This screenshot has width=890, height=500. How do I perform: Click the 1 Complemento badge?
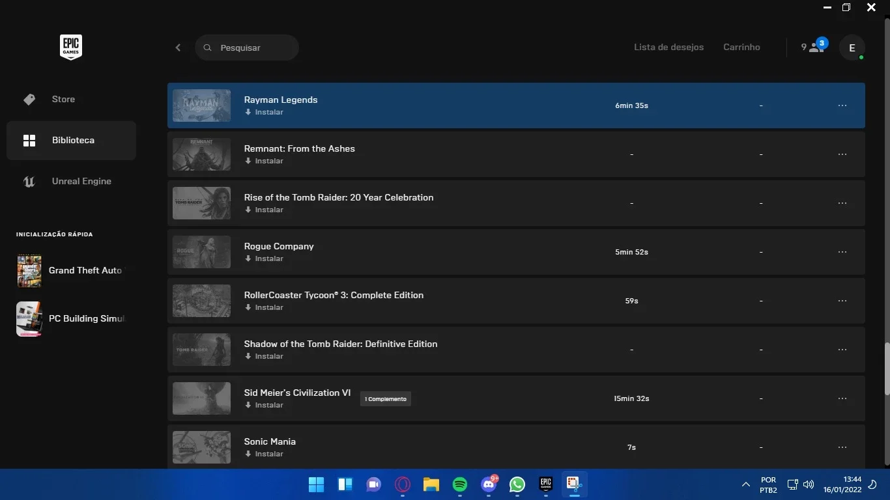pos(386,399)
